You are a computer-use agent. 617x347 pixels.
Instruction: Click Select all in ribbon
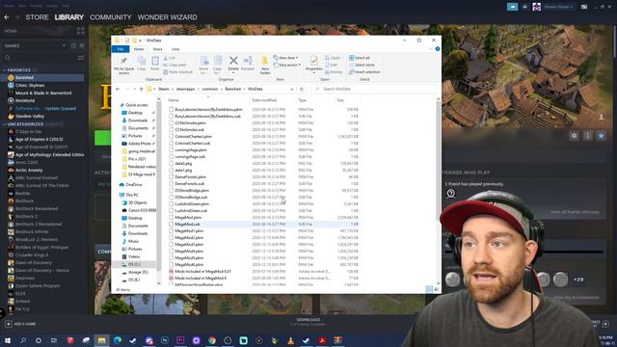360,58
